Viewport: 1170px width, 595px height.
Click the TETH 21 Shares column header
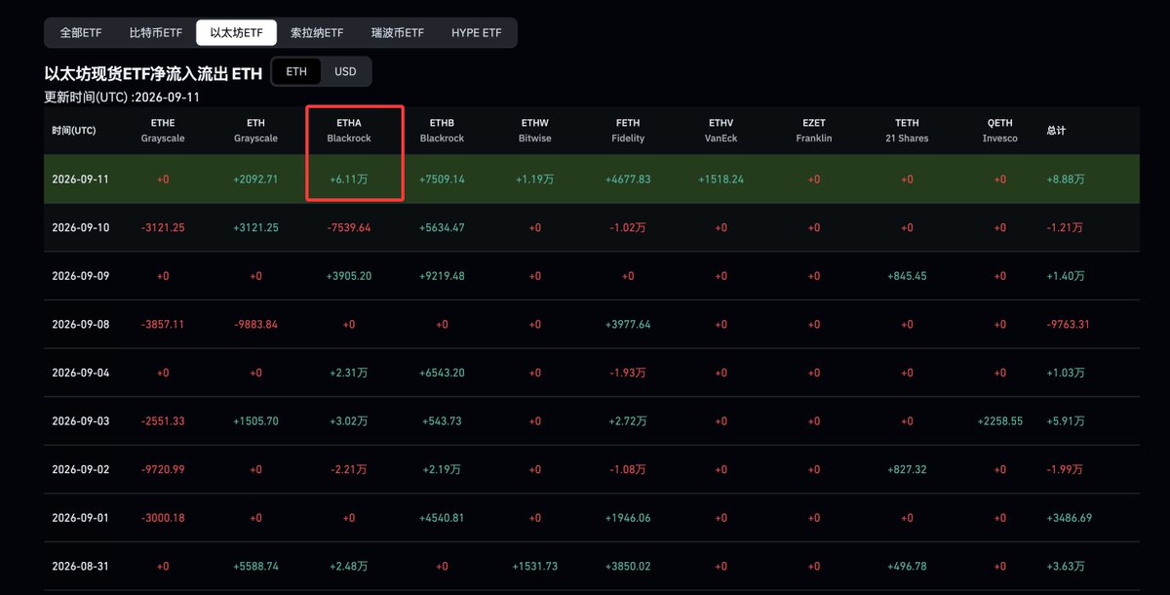907,131
